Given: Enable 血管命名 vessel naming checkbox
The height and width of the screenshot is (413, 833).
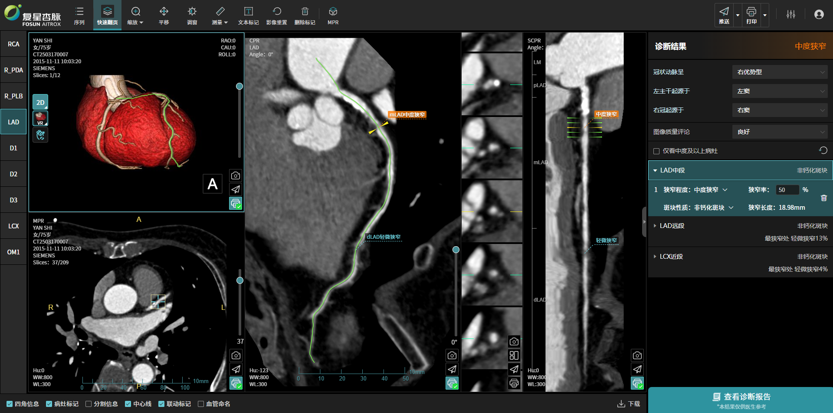Looking at the screenshot, I should click(x=201, y=404).
